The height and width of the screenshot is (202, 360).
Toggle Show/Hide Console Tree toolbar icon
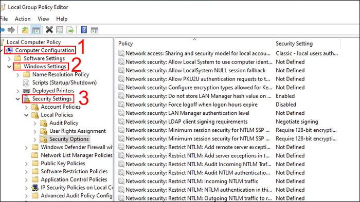coord(36,30)
